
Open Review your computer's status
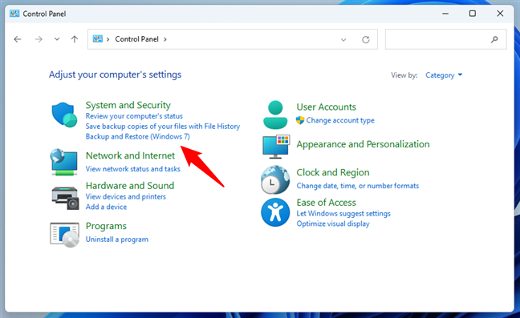[134, 116]
